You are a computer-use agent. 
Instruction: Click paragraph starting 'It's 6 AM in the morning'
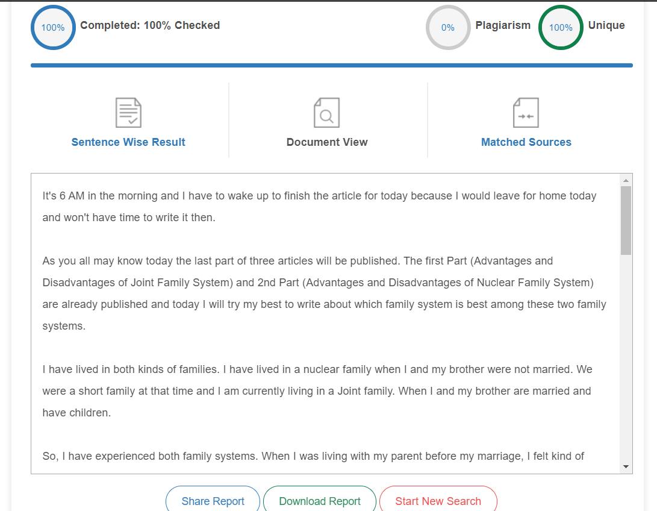coord(319,207)
